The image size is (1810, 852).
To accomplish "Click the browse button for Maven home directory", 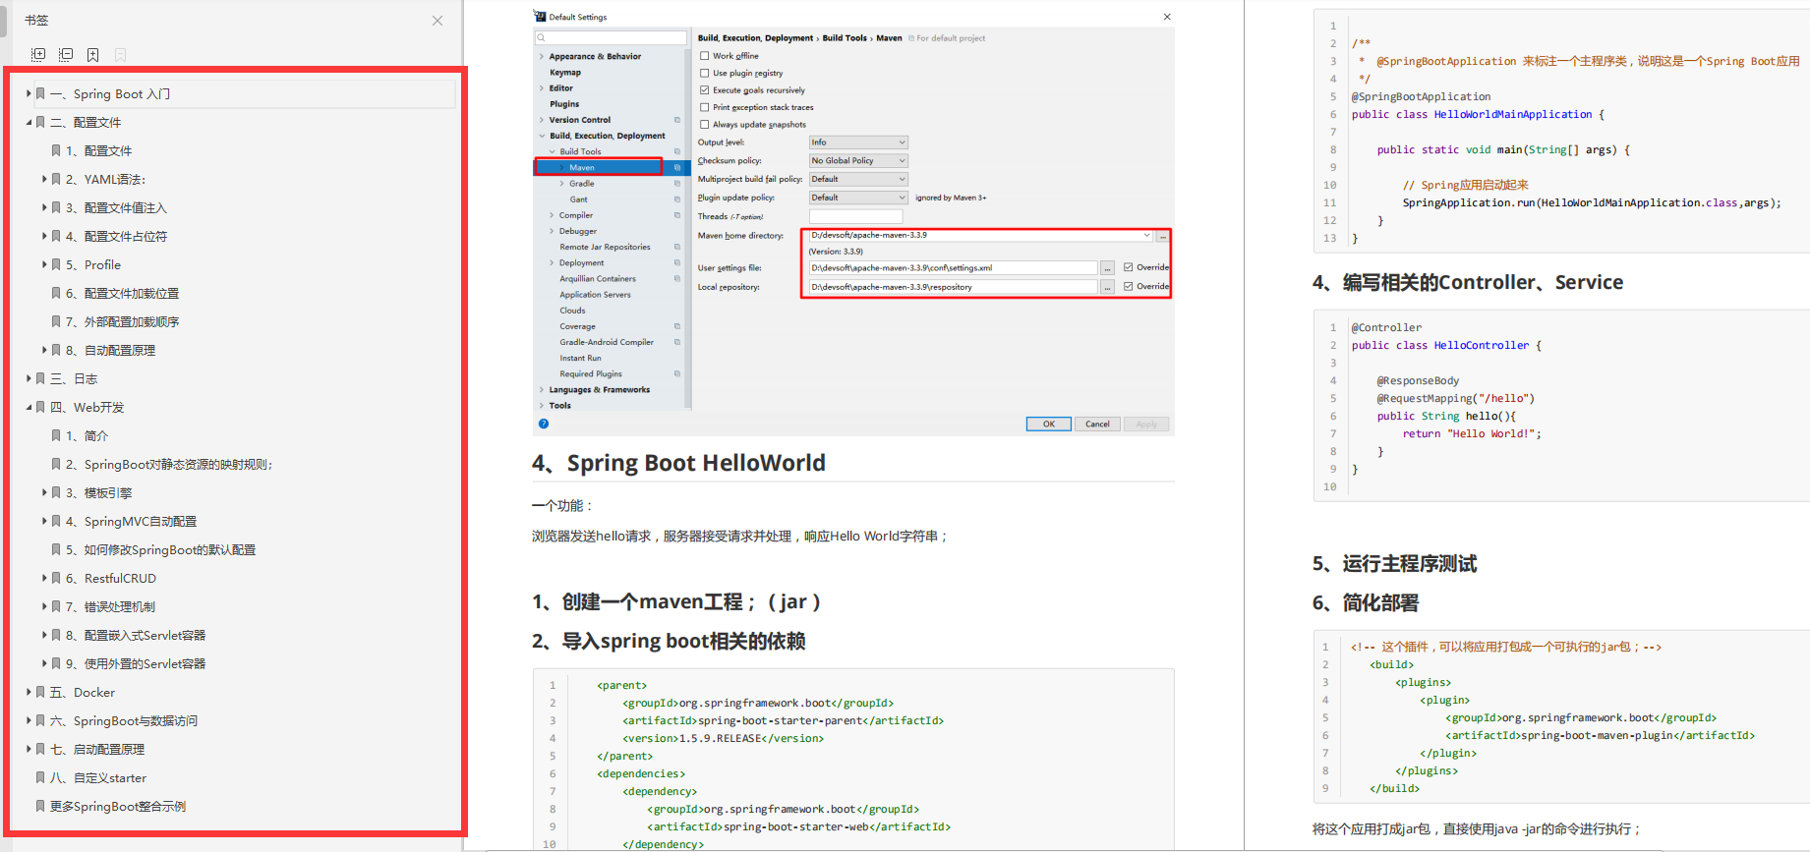I will (x=1162, y=236).
